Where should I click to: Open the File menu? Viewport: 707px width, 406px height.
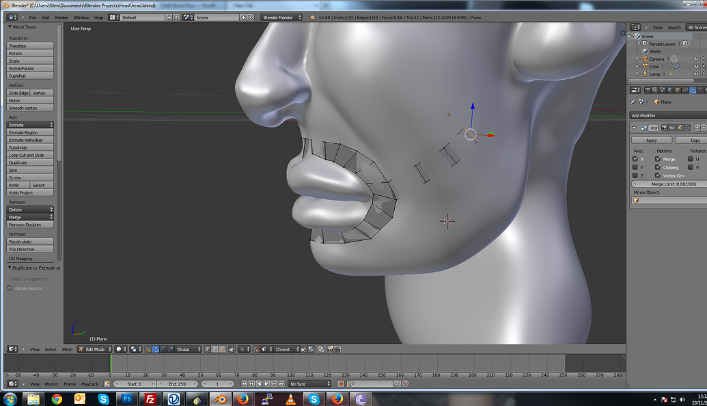(33, 18)
